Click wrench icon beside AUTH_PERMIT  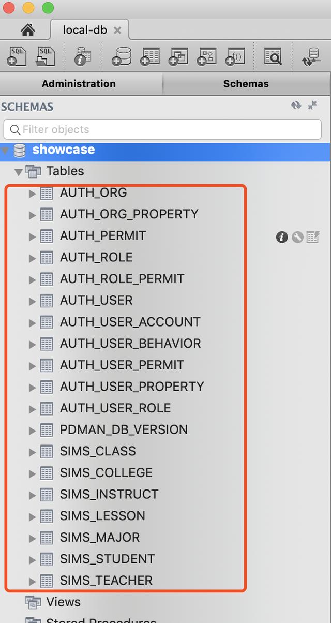pyautogui.click(x=297, y=237)
